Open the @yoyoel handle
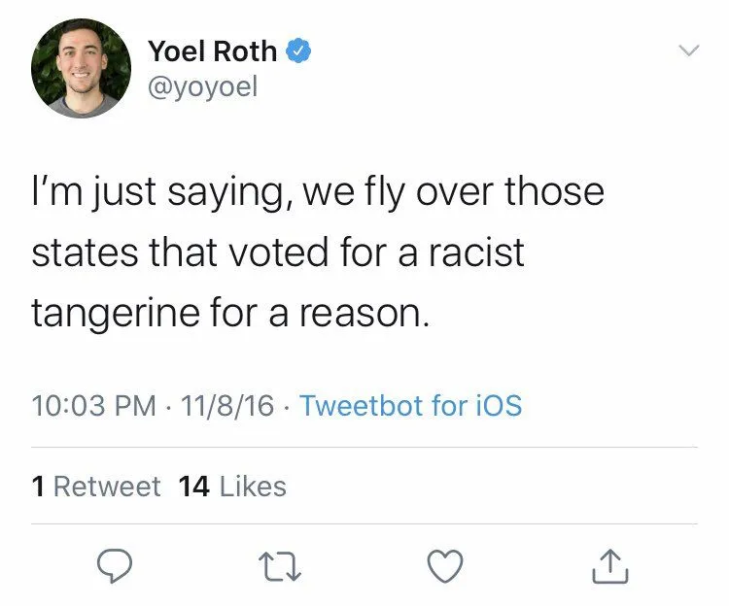Image resolution: width=729 pixels, height=606 pixels. tap(203, 88)
